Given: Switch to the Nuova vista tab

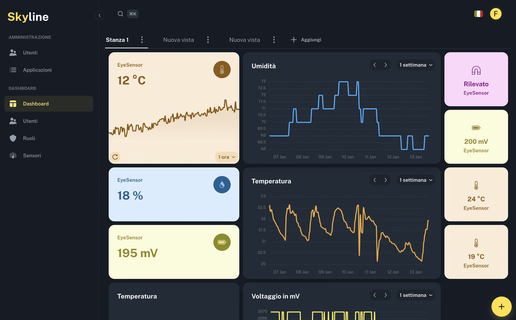Looking at the screenshot, I should pyautogui.click(x=178, y=40).
